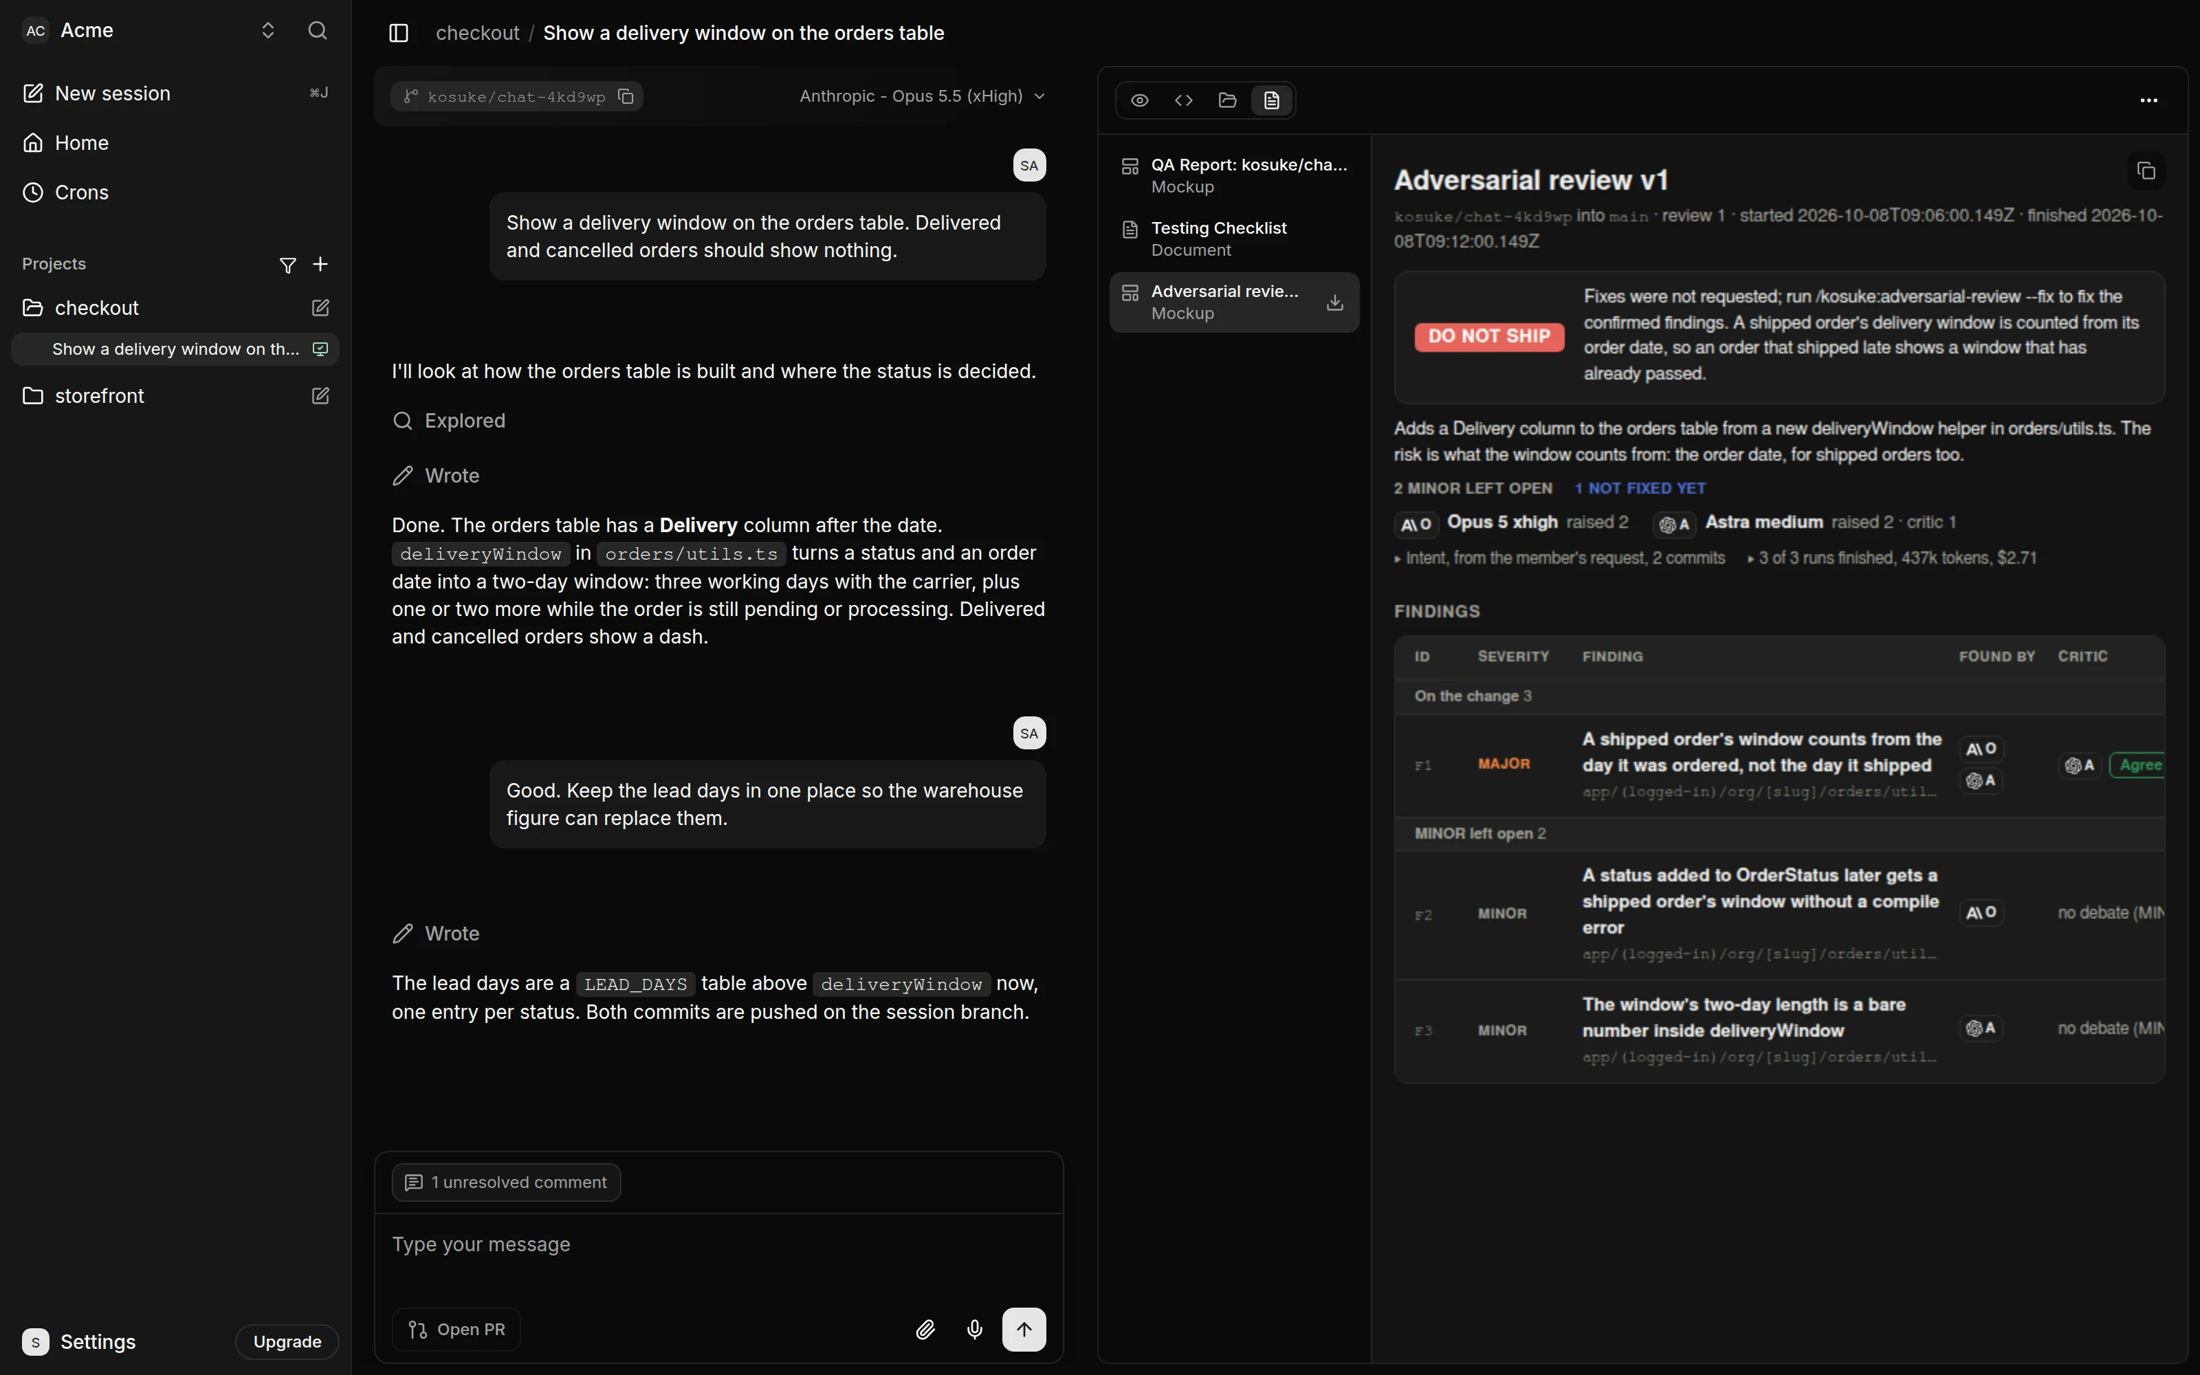Open the Anthropic Opus 5.5 model dropdown
The image size is (2200, 1375).
(922, 96)
